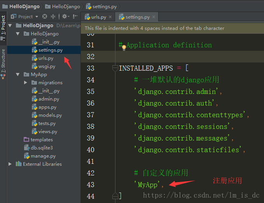The height and width of the screenshot is (203, 264).
Task: Close the settings.py editor tab
Action: (154, 17)
